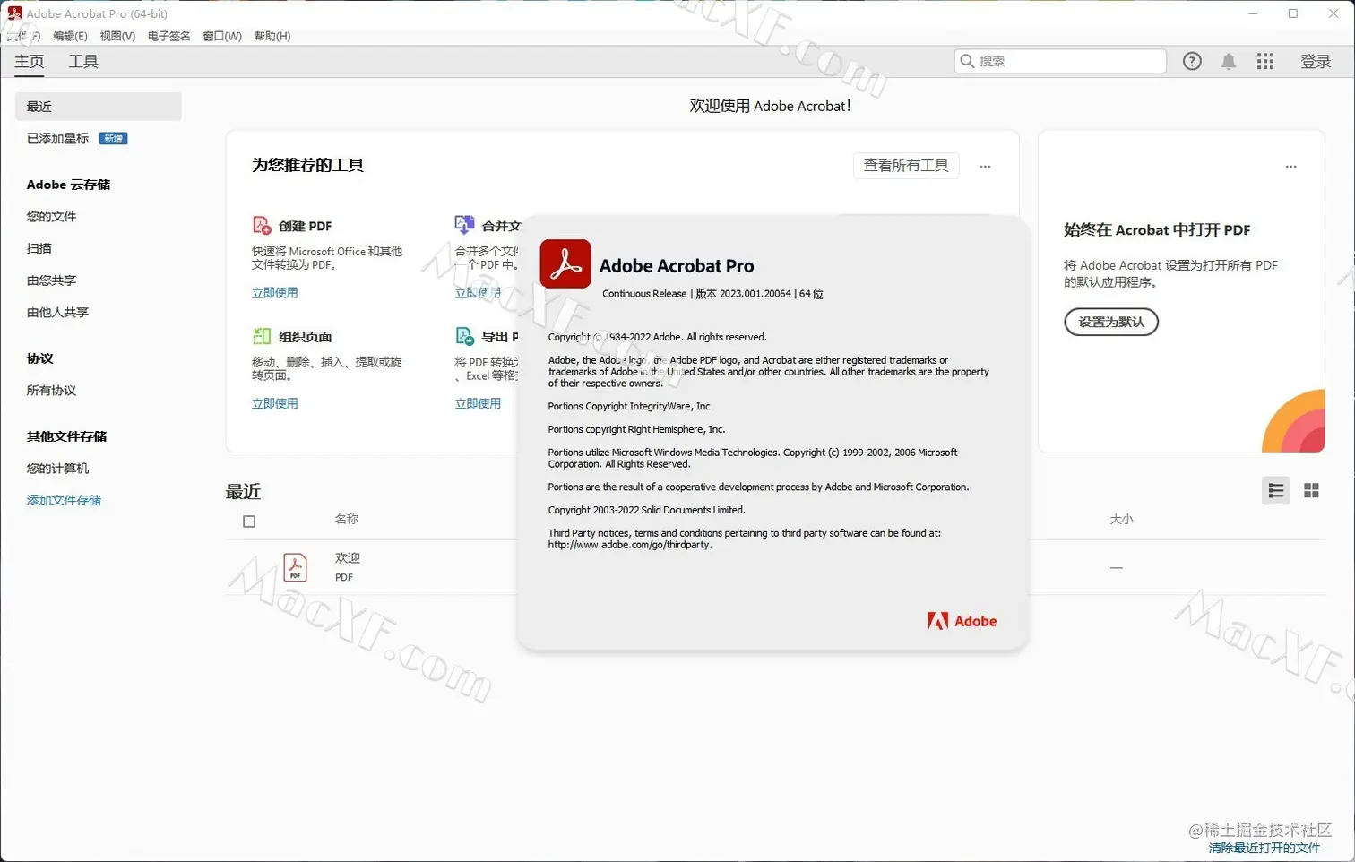The image size is (1355, 862).
Task: Select 已添加星标 in the sidebar
Action: pyautogui.click(x=57, y=139)
